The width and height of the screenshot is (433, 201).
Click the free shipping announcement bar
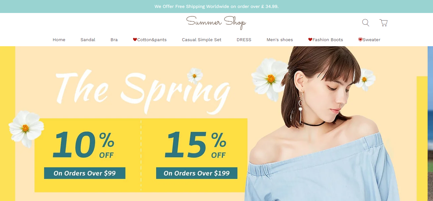[x=217, y=6]
